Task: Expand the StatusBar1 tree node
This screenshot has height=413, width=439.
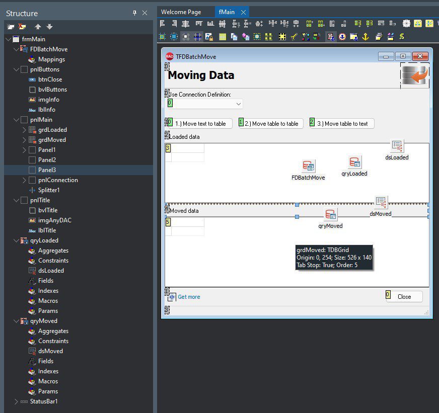Action: (x=16, y=401)
